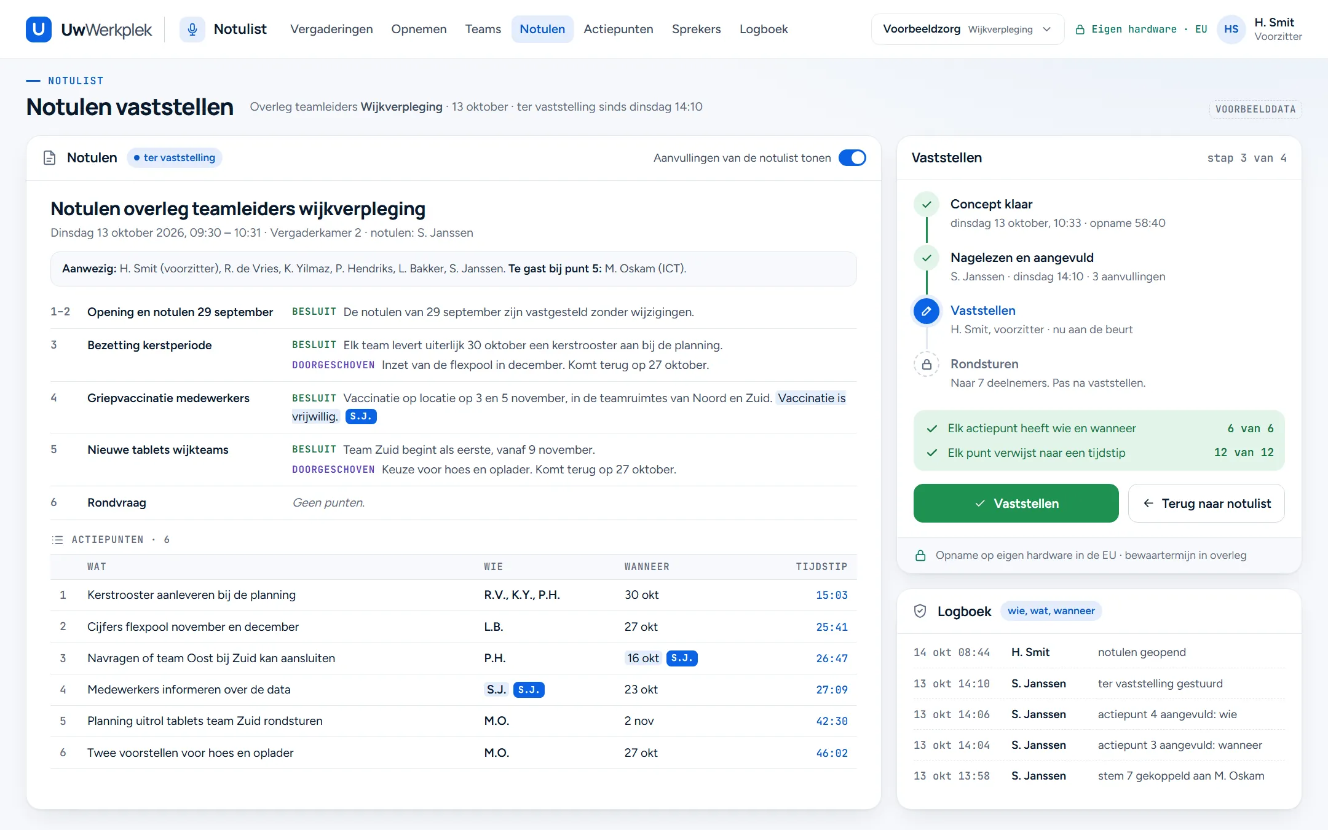Toggle Aanvullingen van de notulist tonen
The image size is (1328, 830).
pyautogui.click(x=852, y=158)
